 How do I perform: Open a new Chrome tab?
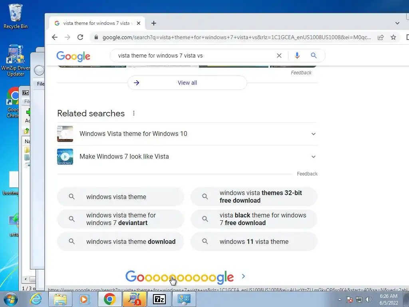click(154, 23)
